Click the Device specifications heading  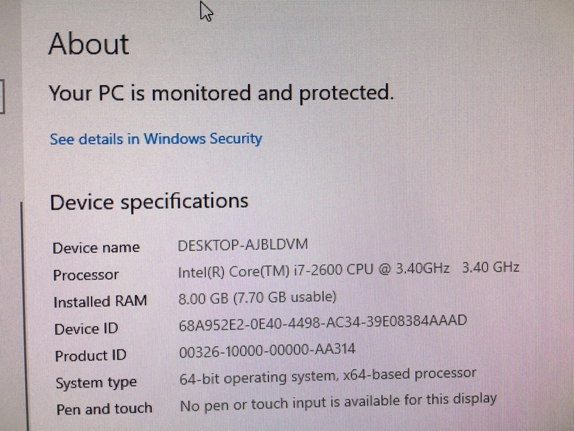coord(149,201)
